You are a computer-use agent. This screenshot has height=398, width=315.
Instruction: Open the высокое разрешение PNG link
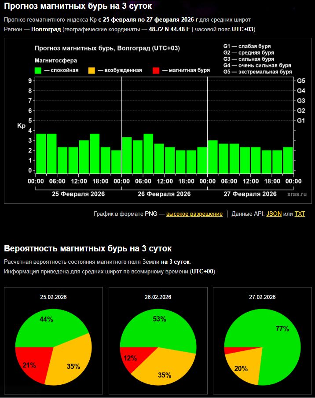coord(194,214)
